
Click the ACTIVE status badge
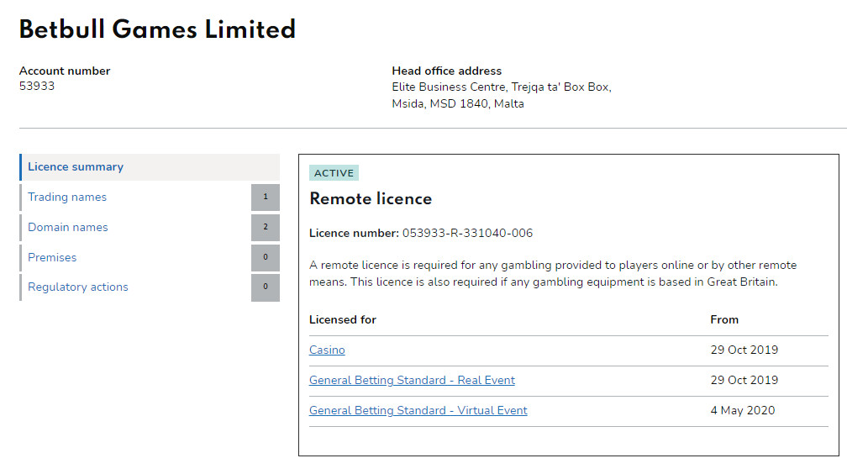coord(334,173)
